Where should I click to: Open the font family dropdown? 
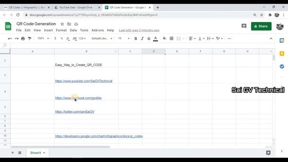click(x=102, y=39)
